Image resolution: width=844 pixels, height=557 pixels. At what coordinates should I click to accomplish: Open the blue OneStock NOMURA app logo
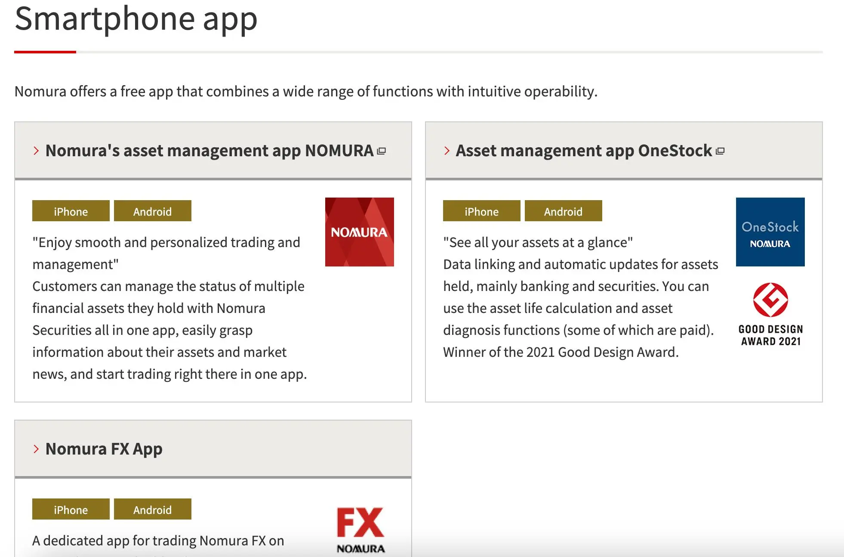click(770, 232)
